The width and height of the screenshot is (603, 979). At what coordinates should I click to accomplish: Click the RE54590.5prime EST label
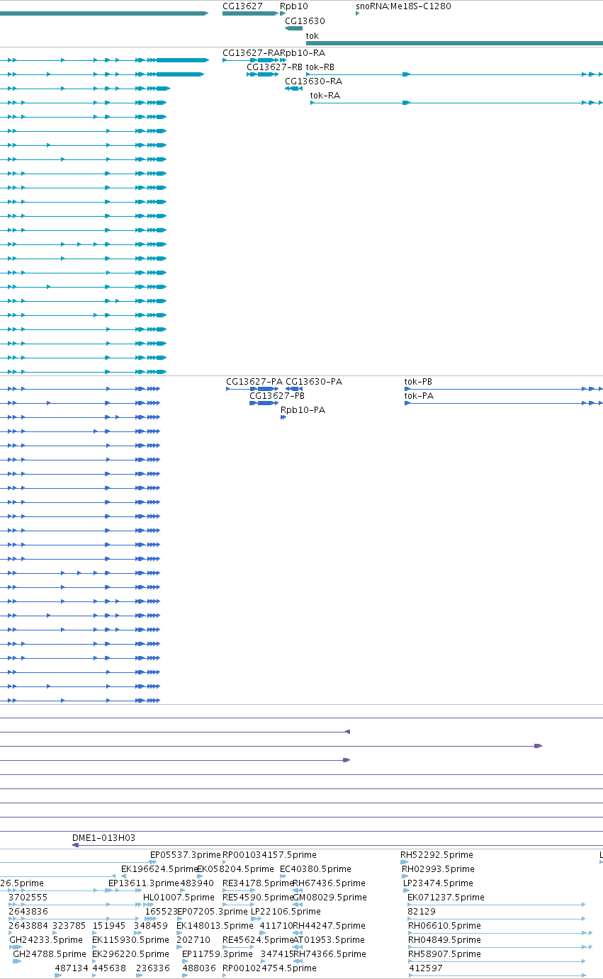point(258,897)
